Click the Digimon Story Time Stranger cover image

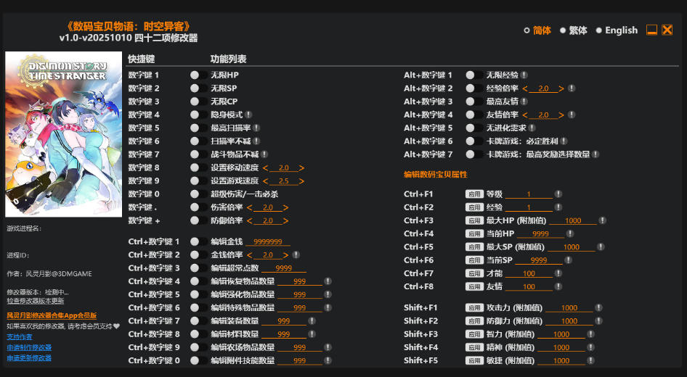(63, 134)
